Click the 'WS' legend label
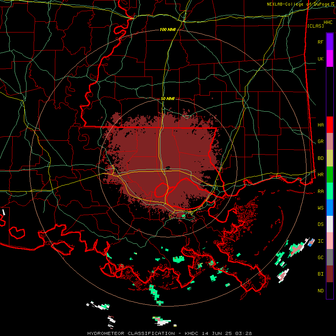The width and height of the screenshot is (336, 336). click(x=320, y=208)
